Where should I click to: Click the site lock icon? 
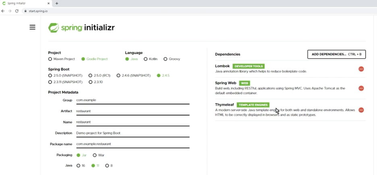pyautogui.click(x=25, y=11)
